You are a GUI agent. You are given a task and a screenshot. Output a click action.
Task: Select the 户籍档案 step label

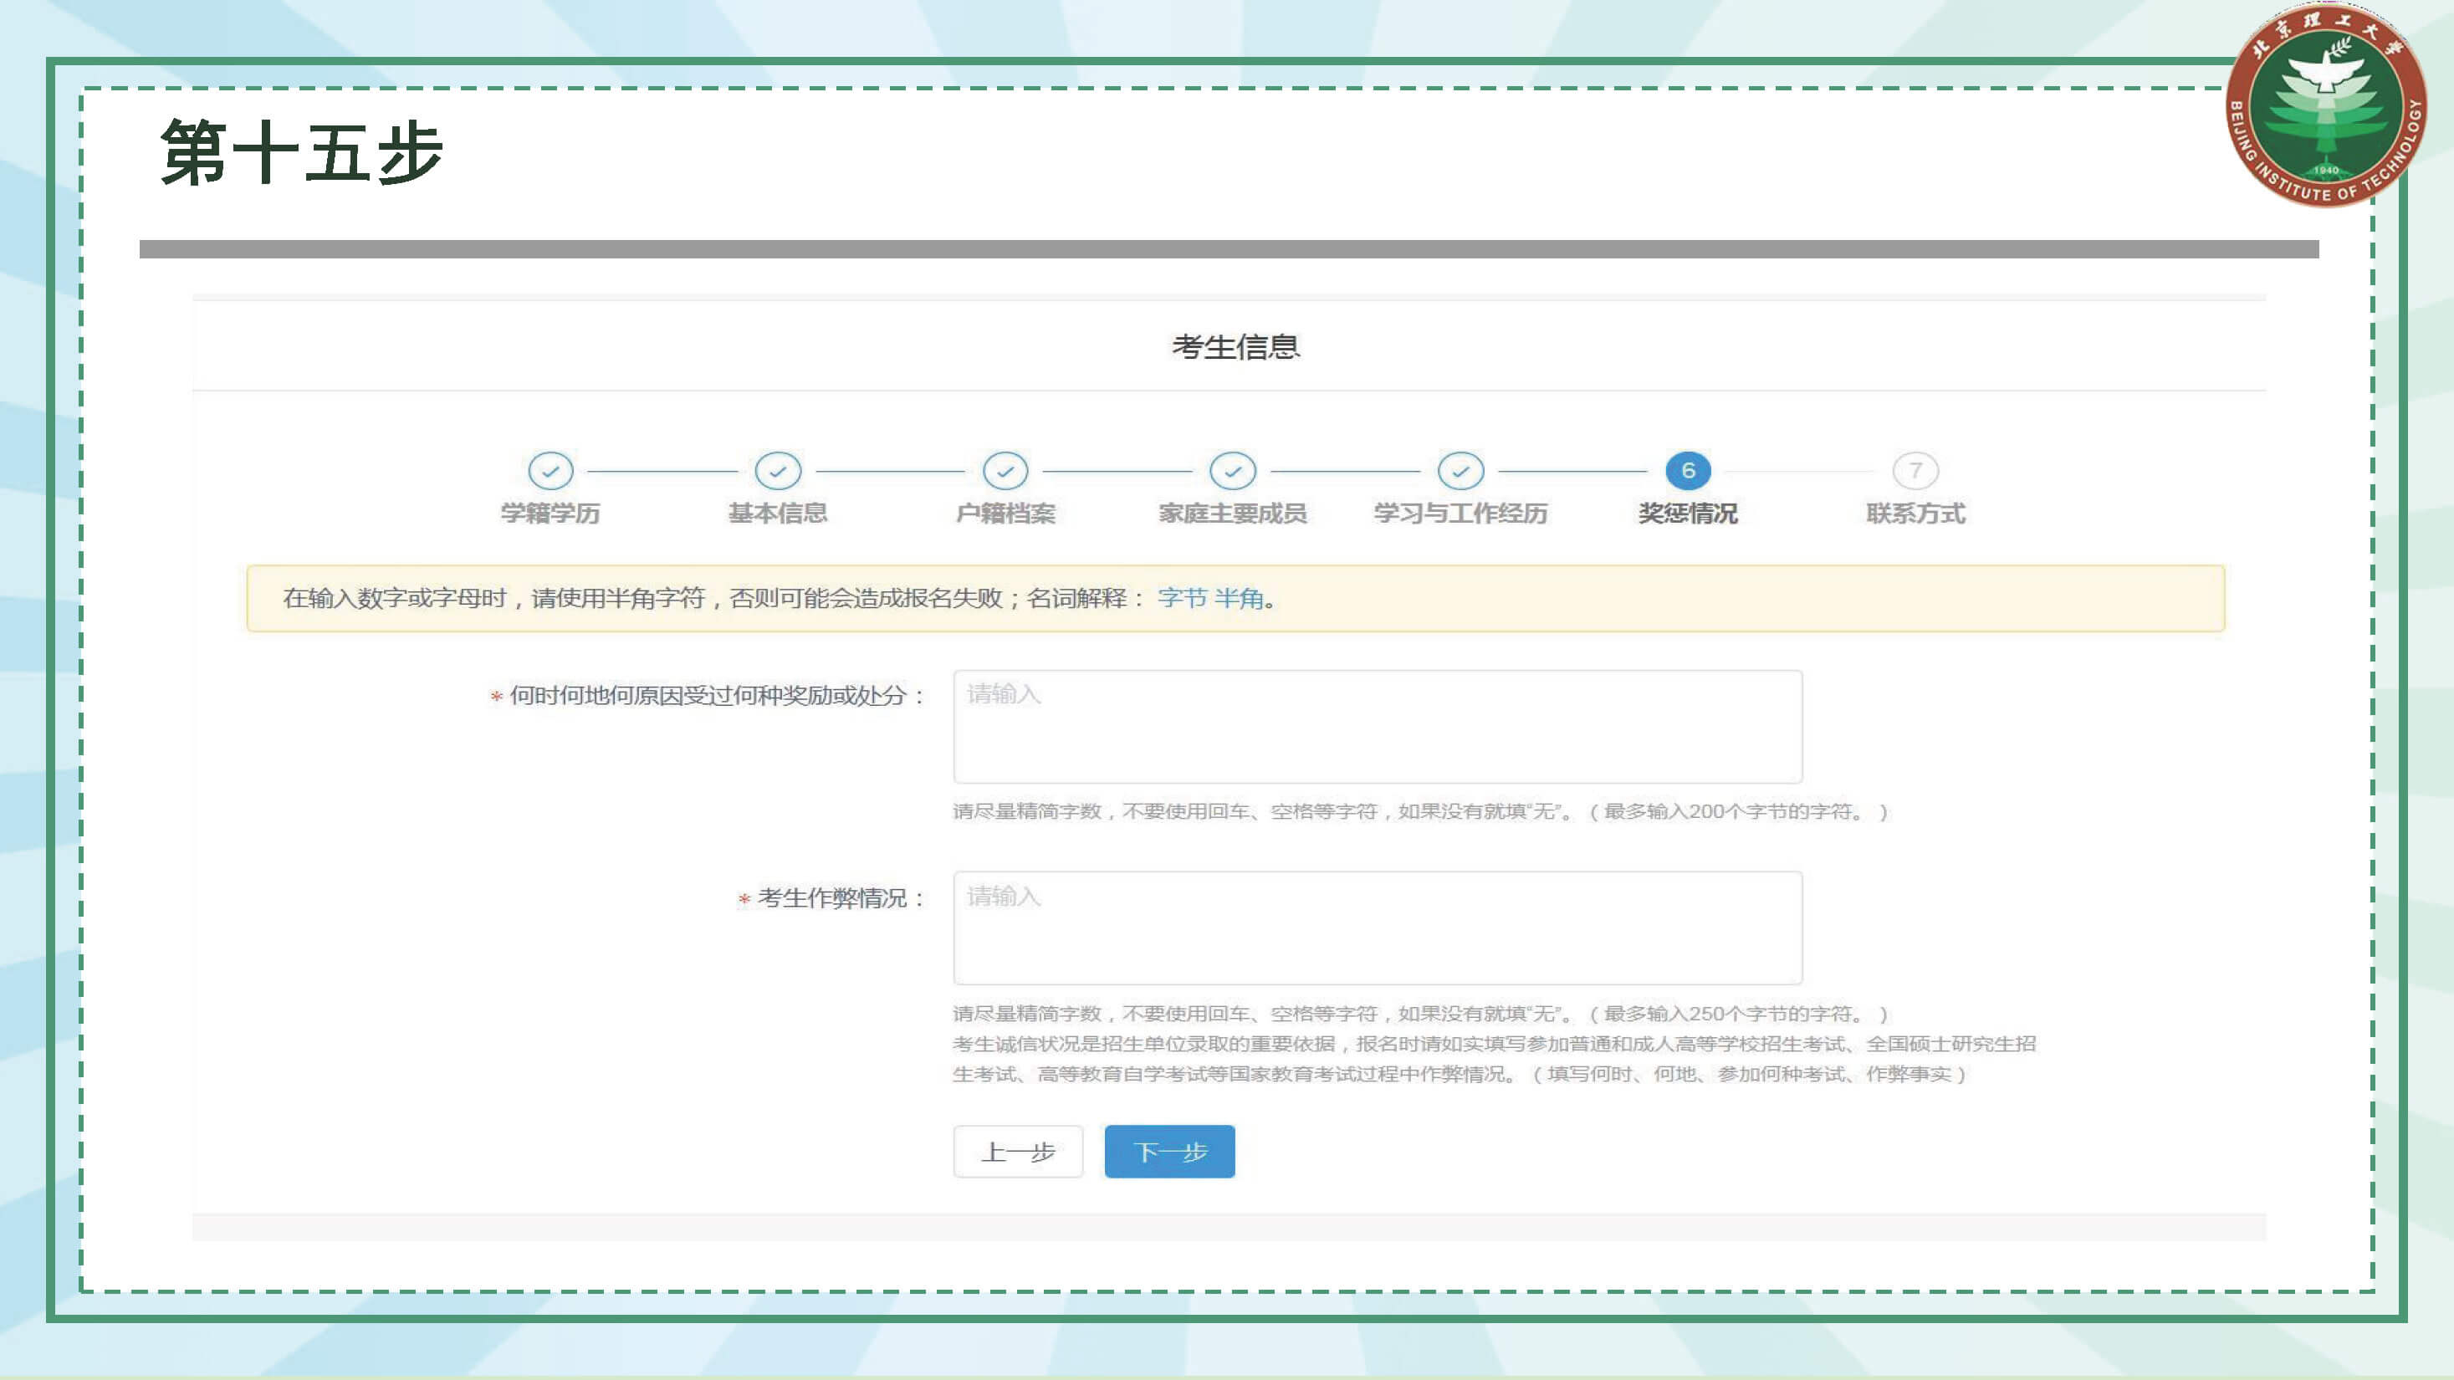coord(1005,514)
